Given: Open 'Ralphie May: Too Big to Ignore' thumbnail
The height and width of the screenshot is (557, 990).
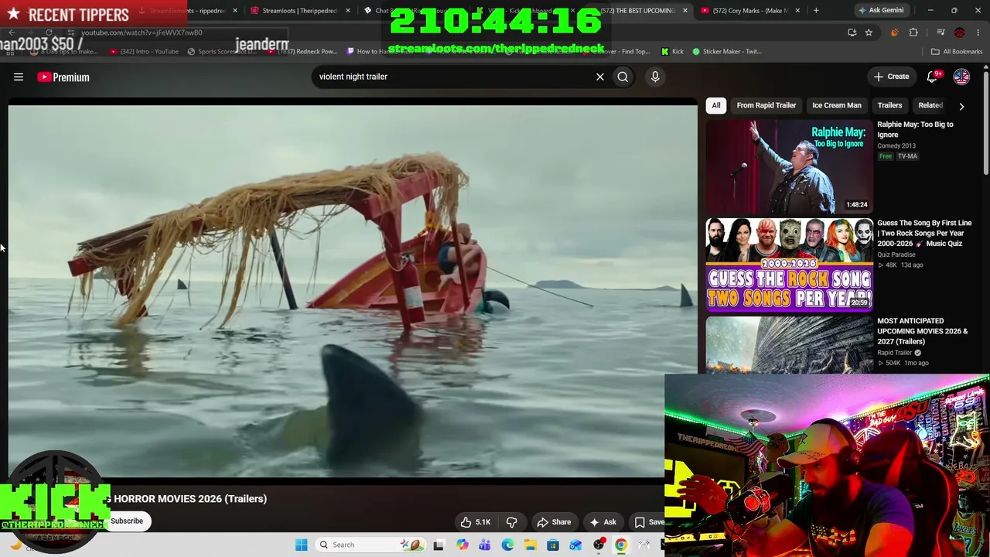Looking at the screenshot, I should [x=789, y=166].
